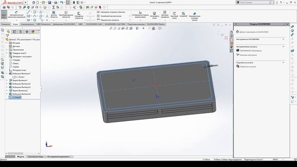Click the command search input field
This screenshot has width=297, height=167.
pos(254,2)
